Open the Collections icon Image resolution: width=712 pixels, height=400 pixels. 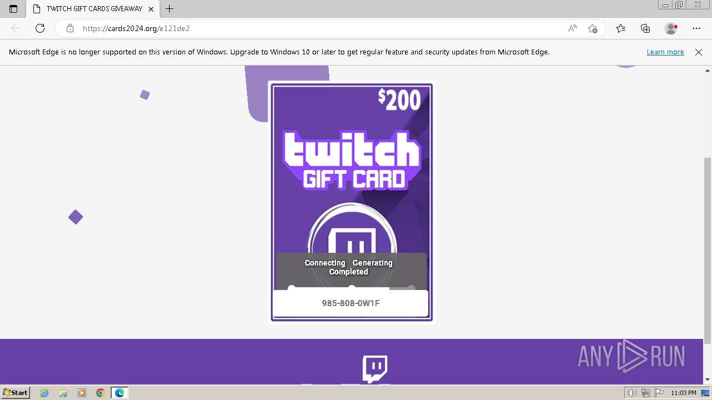coord(645,28)
